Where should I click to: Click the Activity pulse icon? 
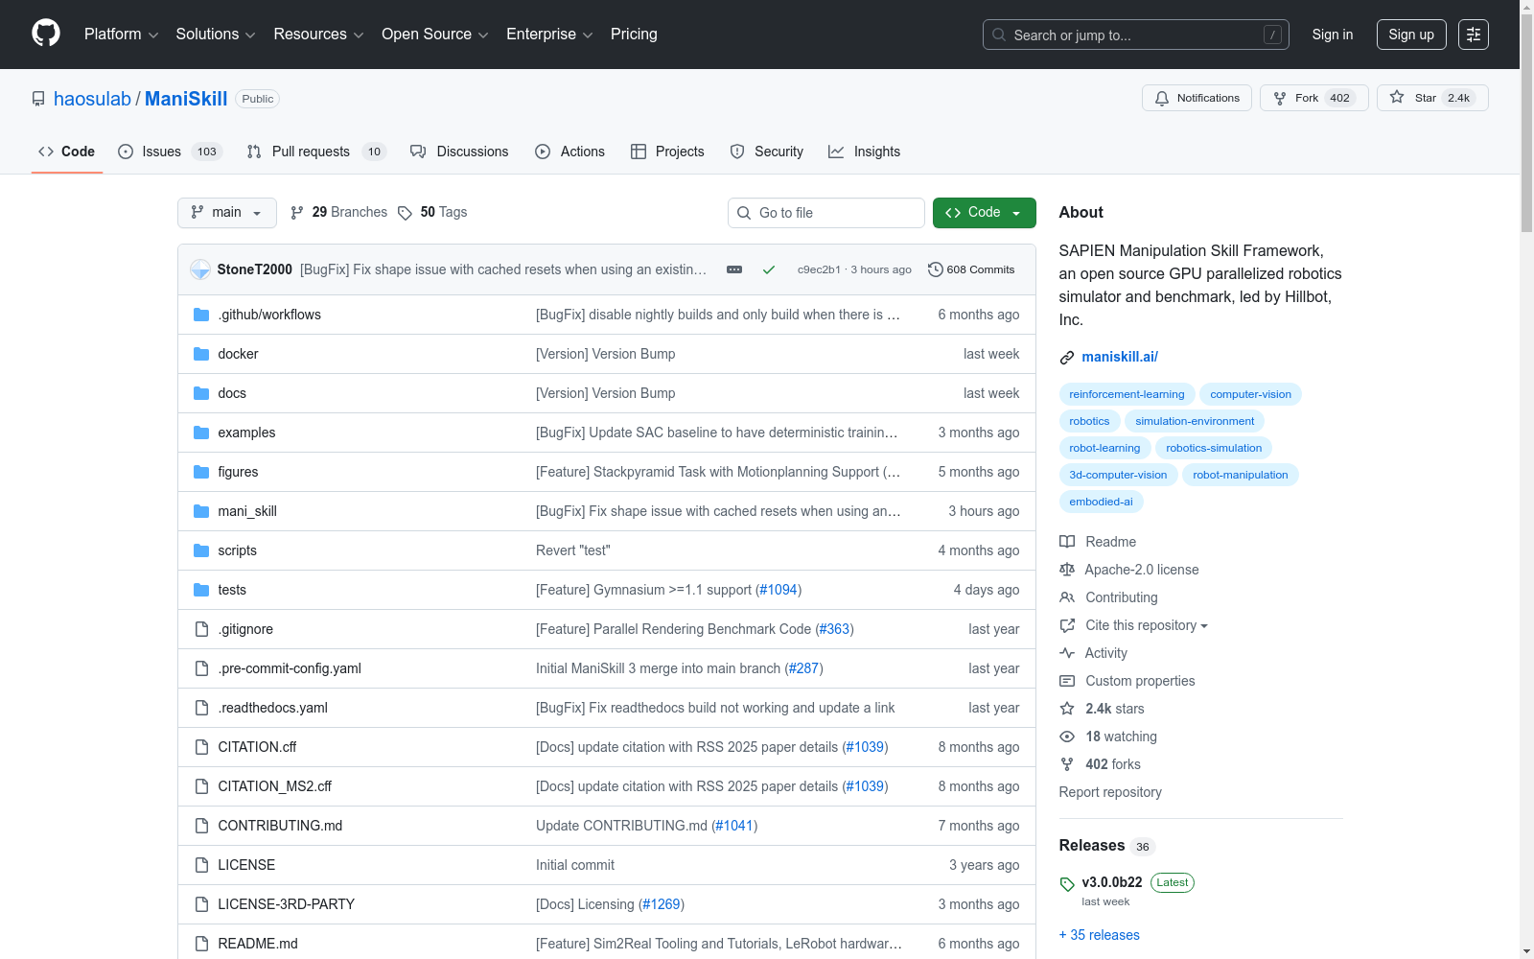click(1067, 653)
